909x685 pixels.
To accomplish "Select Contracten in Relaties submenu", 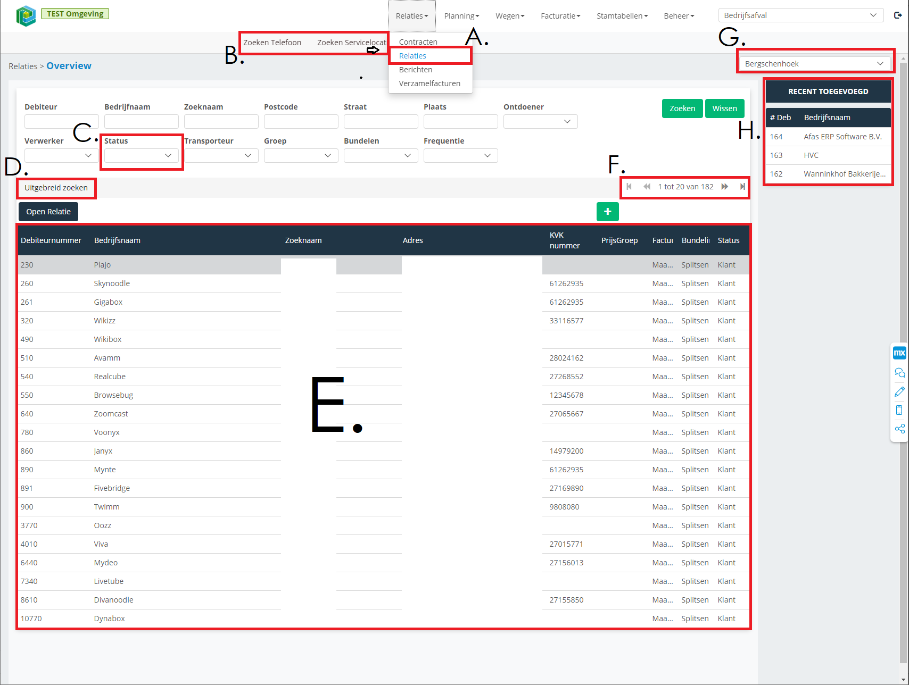I will (x=418, y=42).
